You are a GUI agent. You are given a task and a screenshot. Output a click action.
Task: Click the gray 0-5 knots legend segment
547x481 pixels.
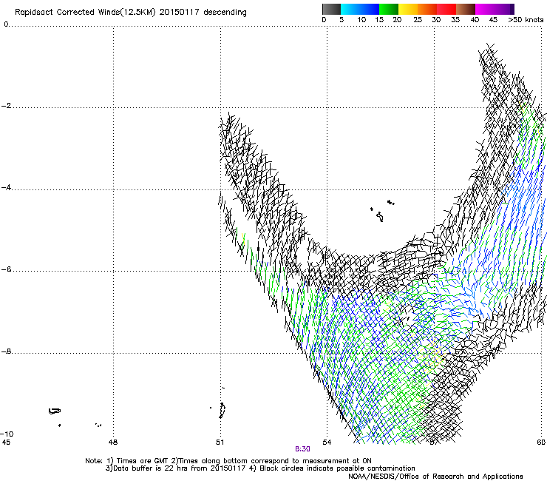[331, 10]
